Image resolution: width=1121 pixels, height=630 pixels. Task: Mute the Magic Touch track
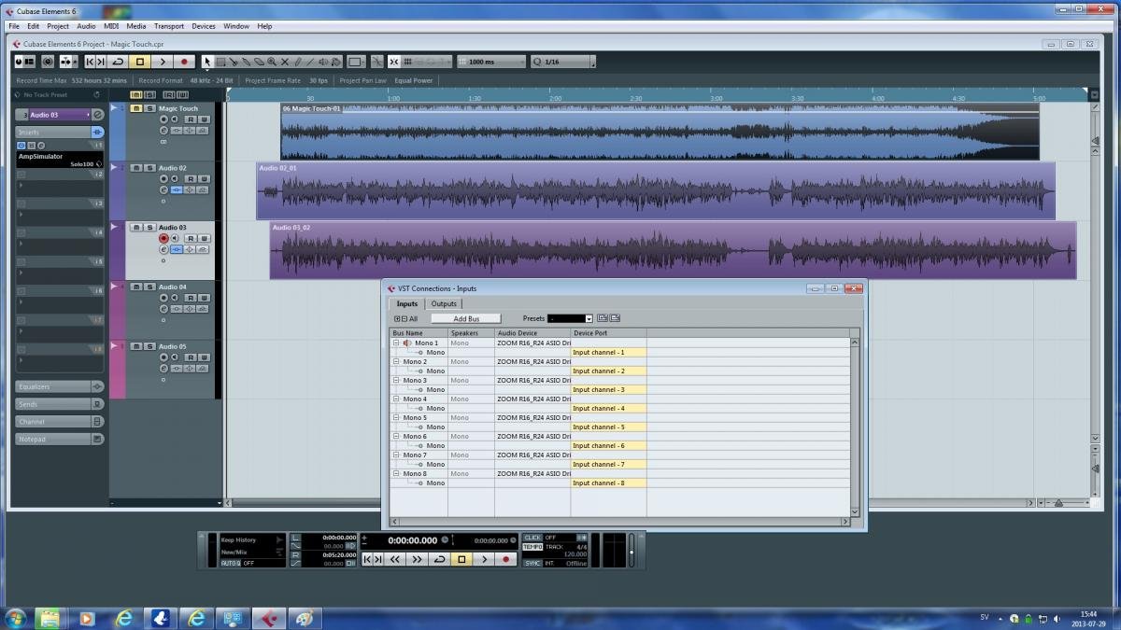click(135, 108)
